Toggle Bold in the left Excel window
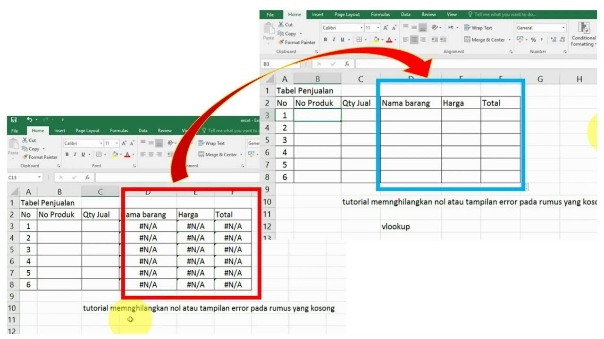Screen dimensions: 604x339 point(67,154)
